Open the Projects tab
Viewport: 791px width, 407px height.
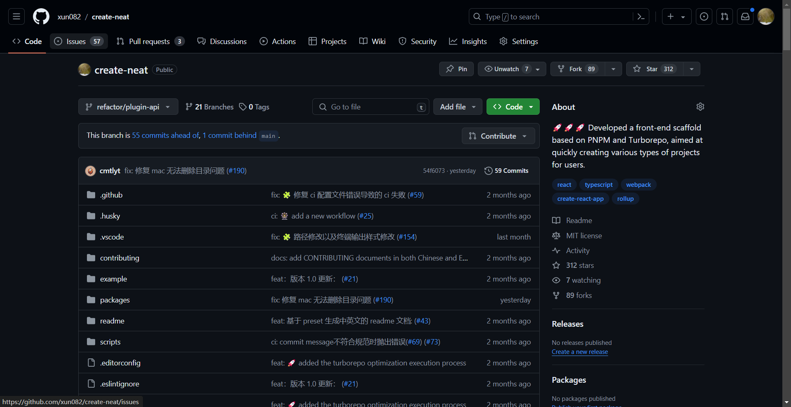point(328,41)
